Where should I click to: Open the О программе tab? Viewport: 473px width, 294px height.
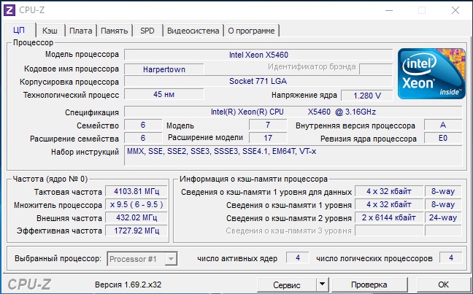point(252,31)
